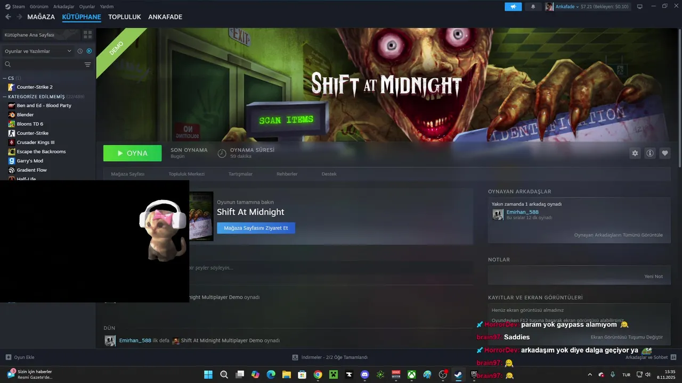682x383 pixels.
Task: Open Steam announcements megaphone icon
Action: tap(513, 6)
